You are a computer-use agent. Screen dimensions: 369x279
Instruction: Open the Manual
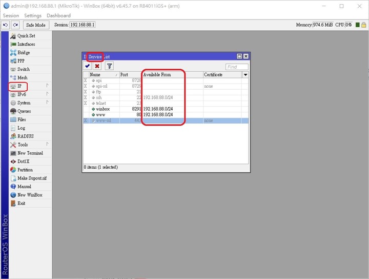click(x=30, y=187)
